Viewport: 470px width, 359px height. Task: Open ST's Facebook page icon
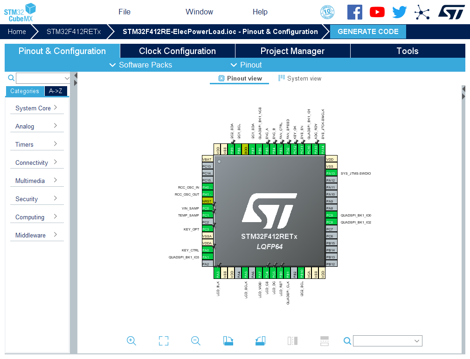[x=354, y=12]
